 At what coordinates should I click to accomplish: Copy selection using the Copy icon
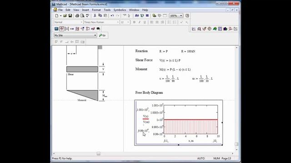pos(100,16)
